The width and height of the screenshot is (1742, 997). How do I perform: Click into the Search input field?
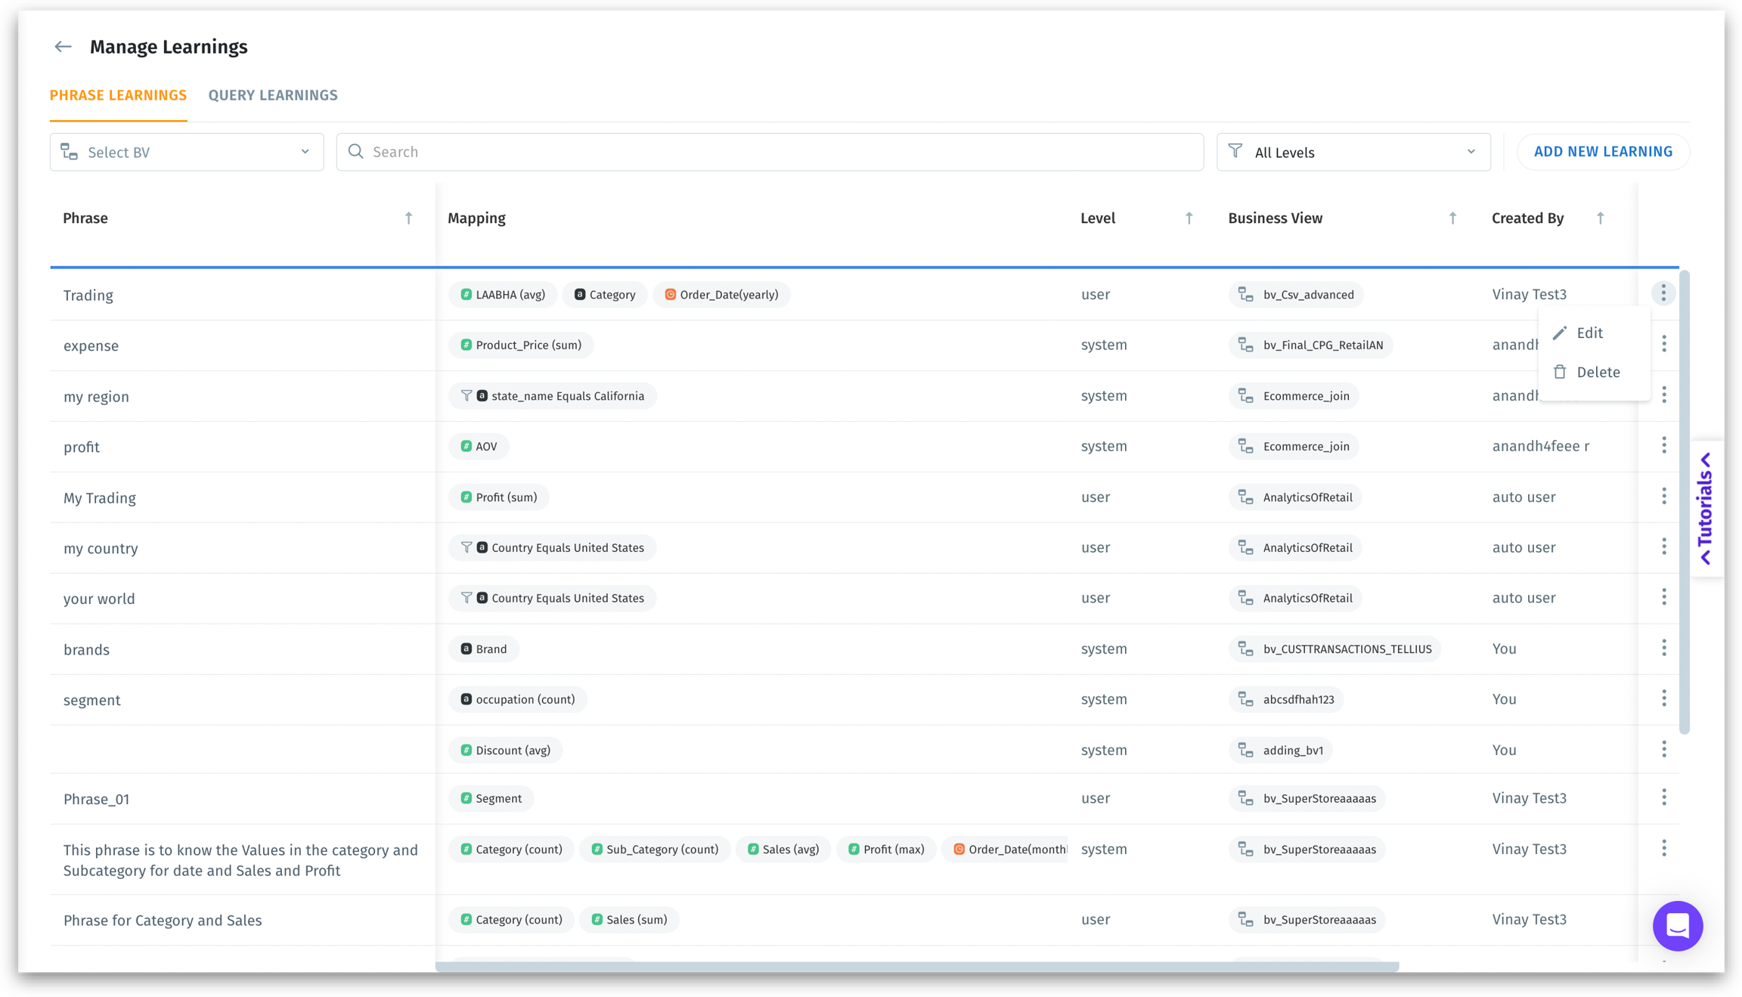click(x=770, y=152)
